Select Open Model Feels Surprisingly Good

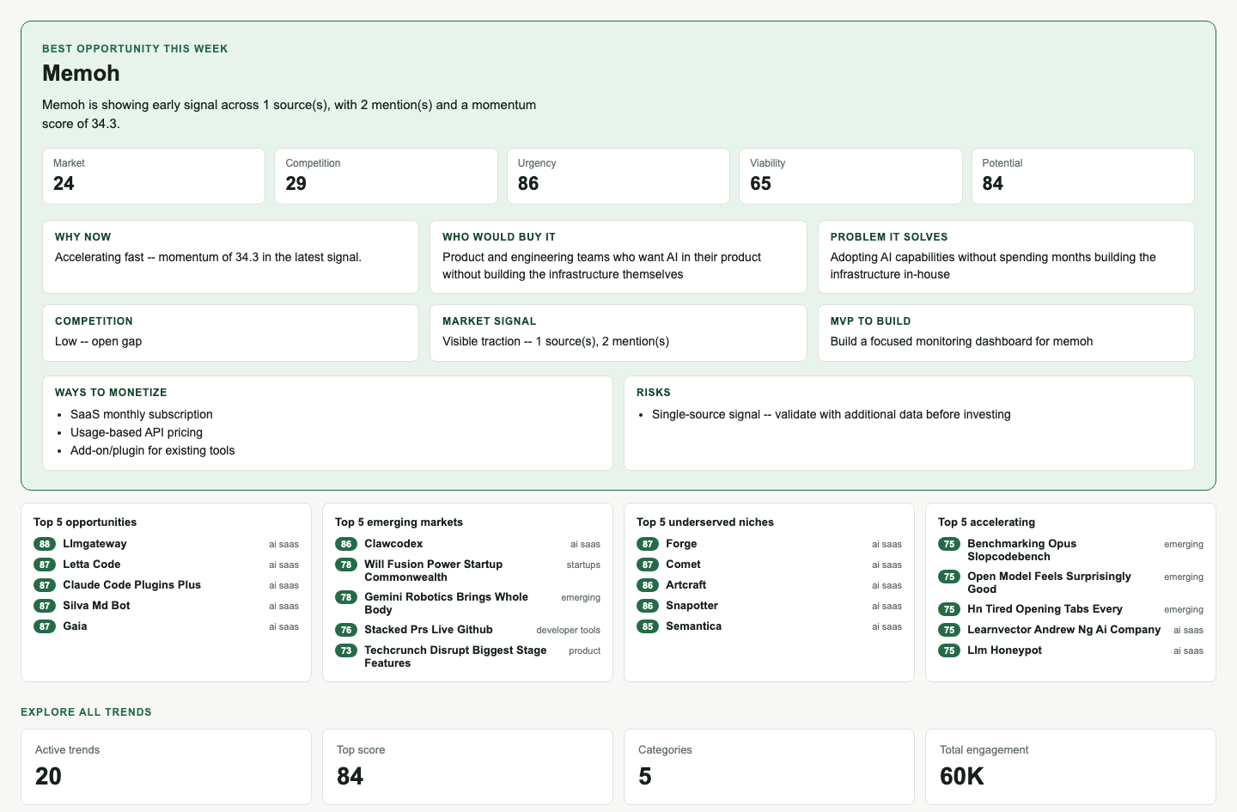pyautogui.click(x=1070, y=583)
